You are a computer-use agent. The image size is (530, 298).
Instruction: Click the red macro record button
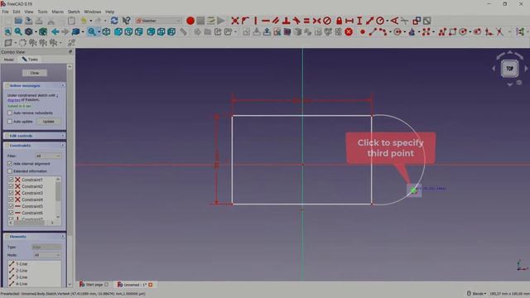pyautogui.click(x=190, y=21)
